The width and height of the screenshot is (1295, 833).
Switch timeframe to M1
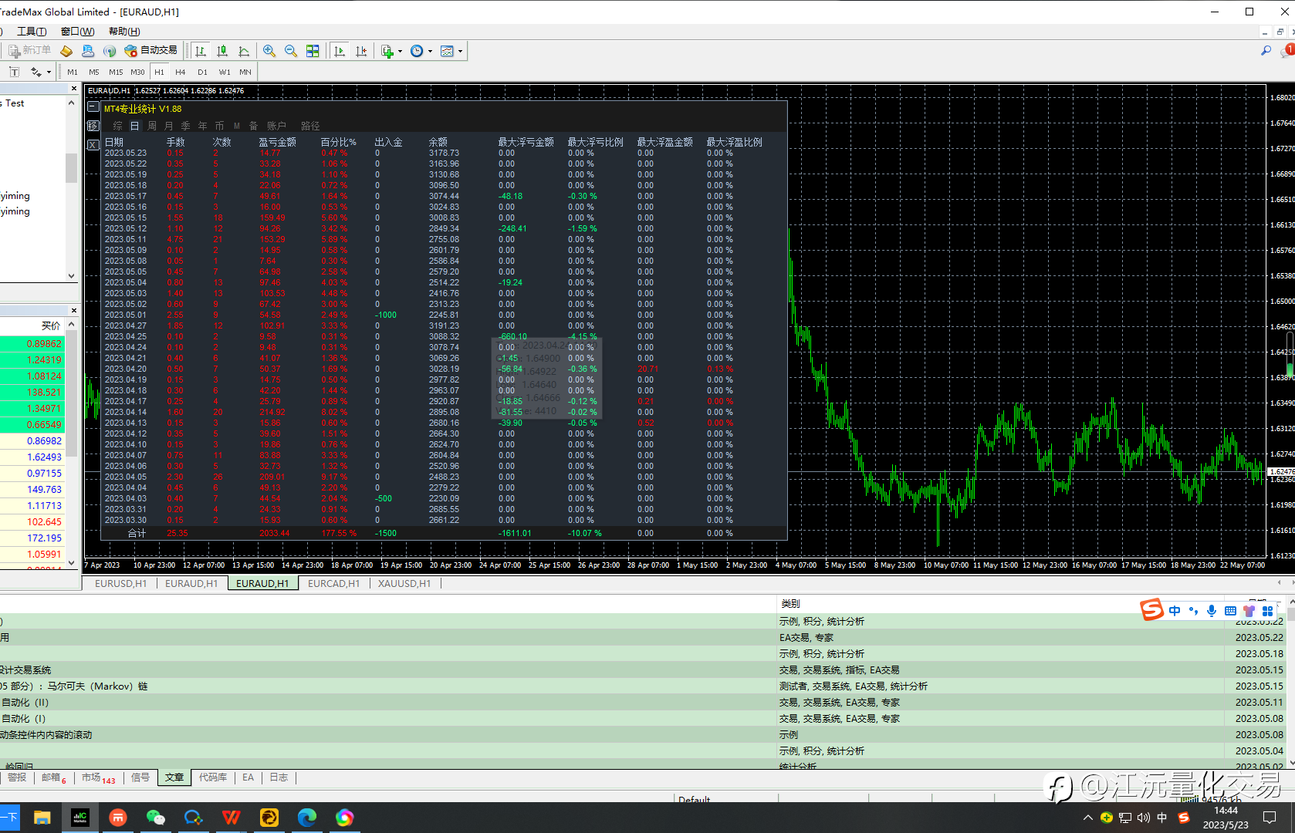pyautogui.click(x=73, y=72)
